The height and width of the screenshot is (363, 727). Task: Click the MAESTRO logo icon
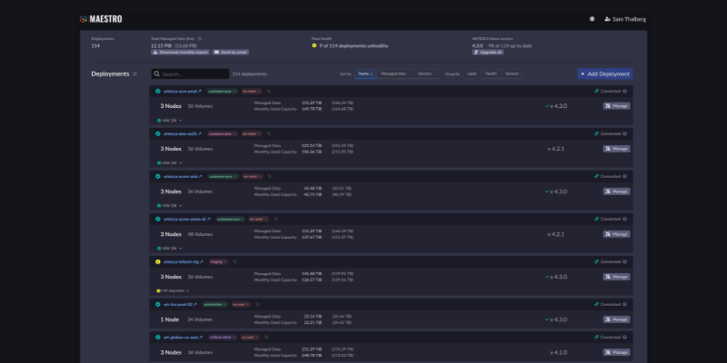coord(83,19)
